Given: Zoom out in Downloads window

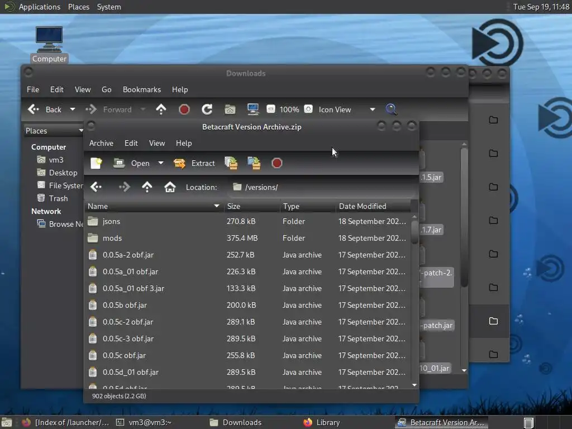Looking at the screenshot, I should click(271, 109).
